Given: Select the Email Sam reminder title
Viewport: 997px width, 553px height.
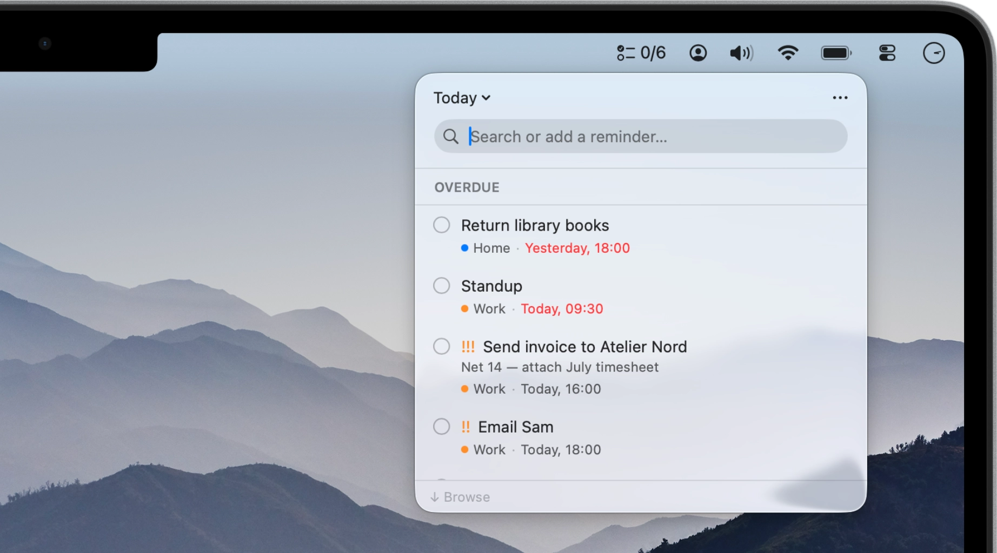Looking at the screenshot, I should [516, 427].
